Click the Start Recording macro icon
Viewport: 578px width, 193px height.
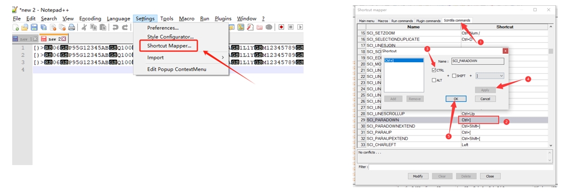click(x=281, y=27)
